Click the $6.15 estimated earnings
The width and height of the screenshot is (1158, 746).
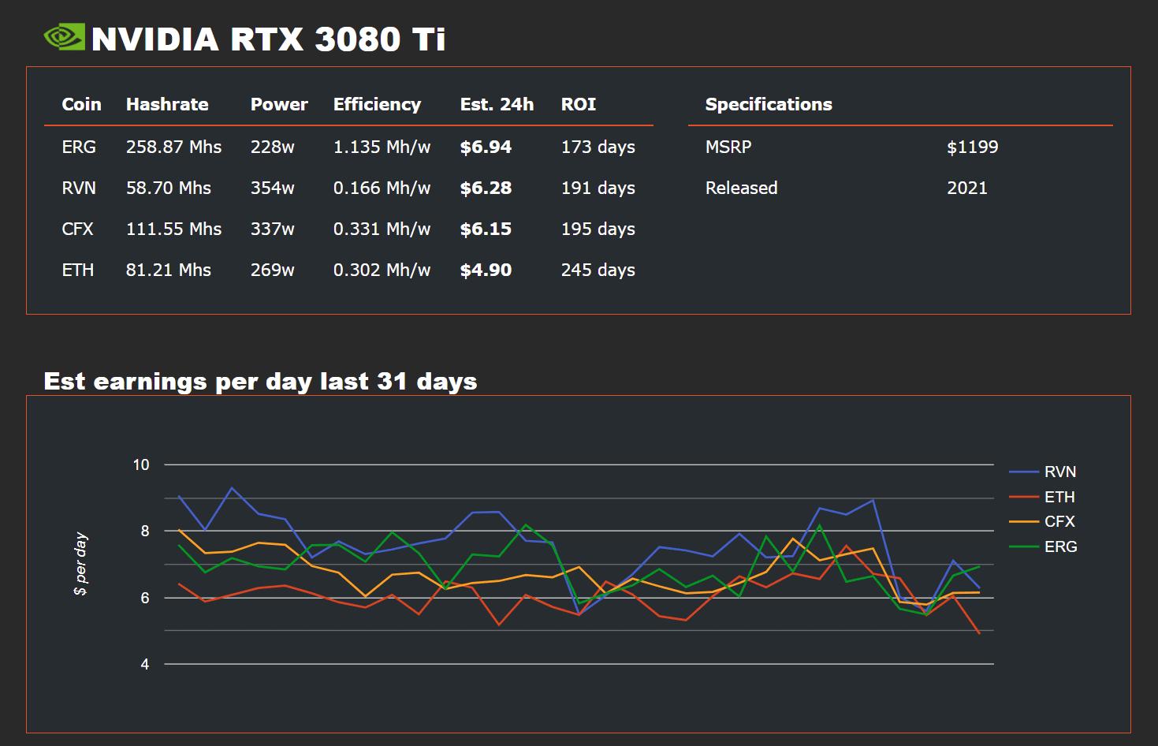click(486, 229)
